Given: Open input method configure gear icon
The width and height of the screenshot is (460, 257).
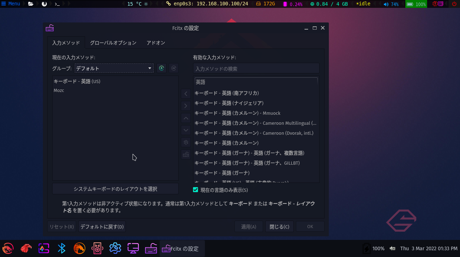Looking at the screenshot, I should (186, 142).
